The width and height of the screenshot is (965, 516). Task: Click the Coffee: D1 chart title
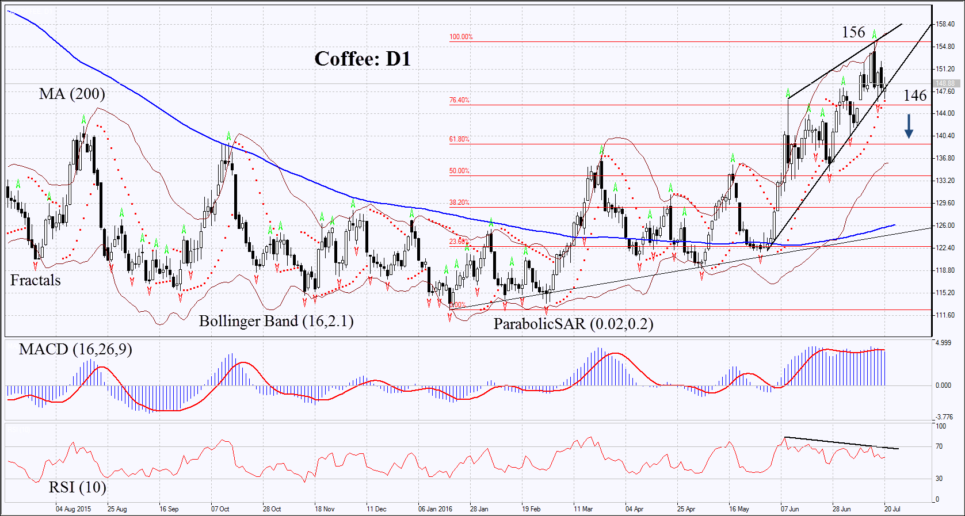coord(363,59)
